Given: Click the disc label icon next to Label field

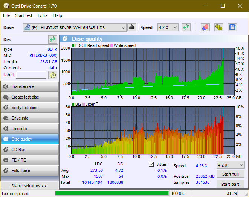Looking at the screenshot, I should coord(53,75).
